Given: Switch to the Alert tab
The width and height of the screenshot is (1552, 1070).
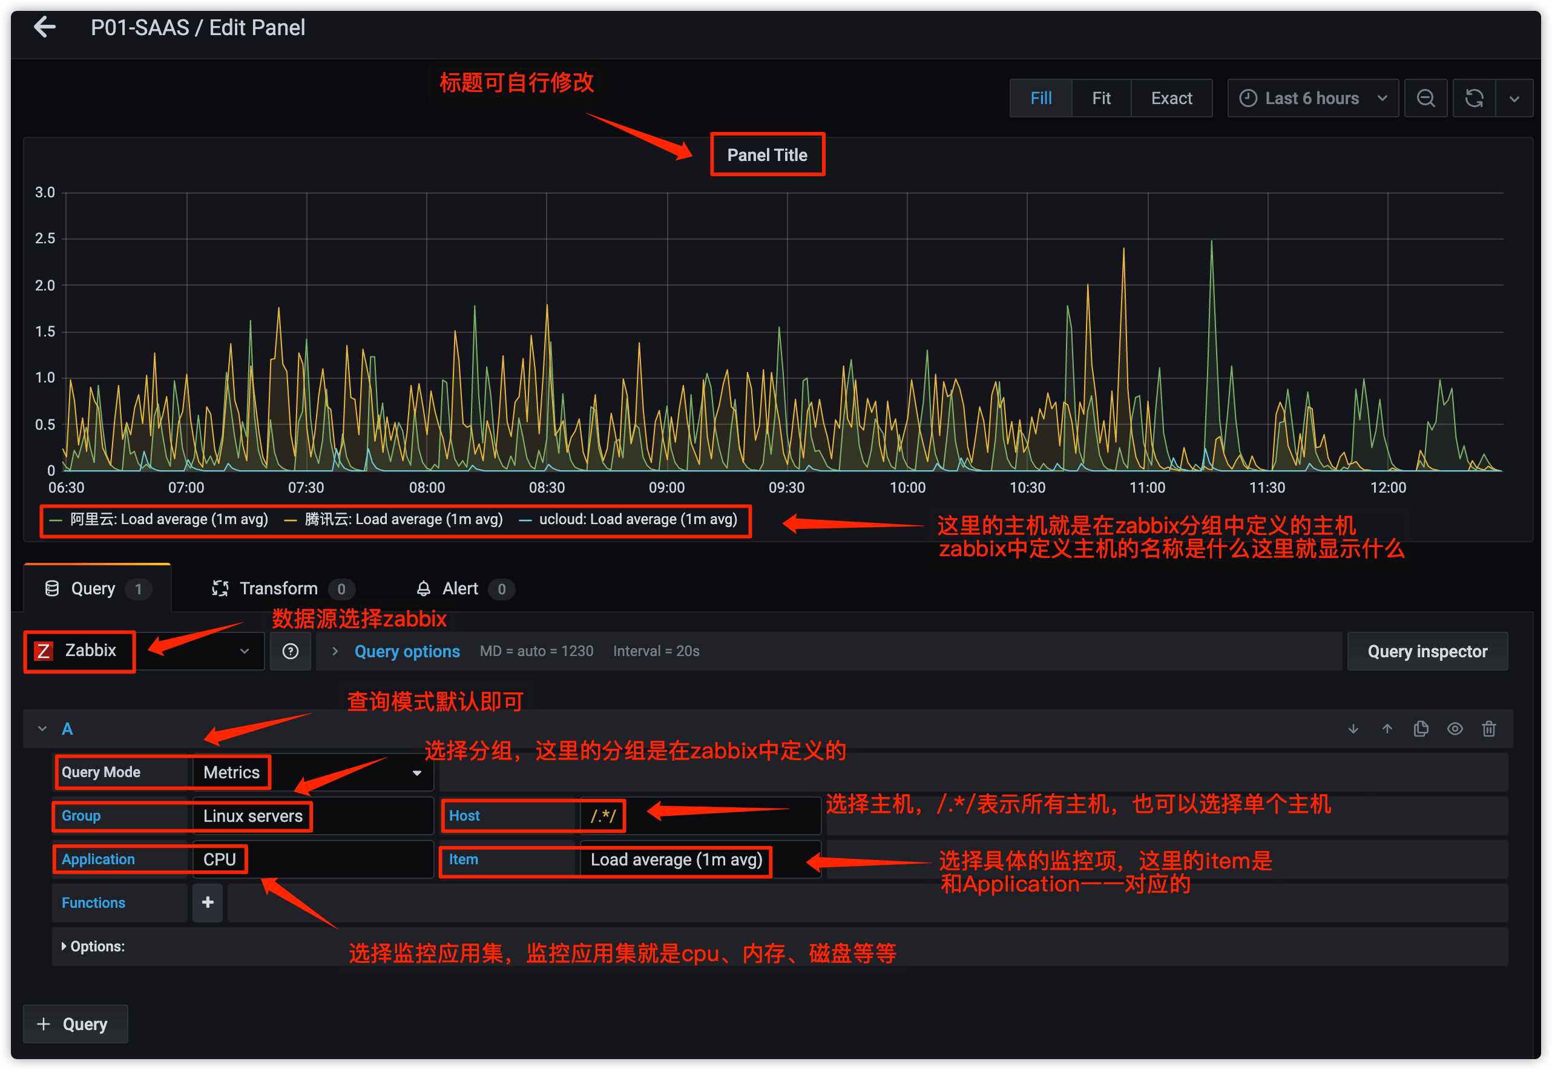Looking at the screenshot, I should [x=460, y=589].
